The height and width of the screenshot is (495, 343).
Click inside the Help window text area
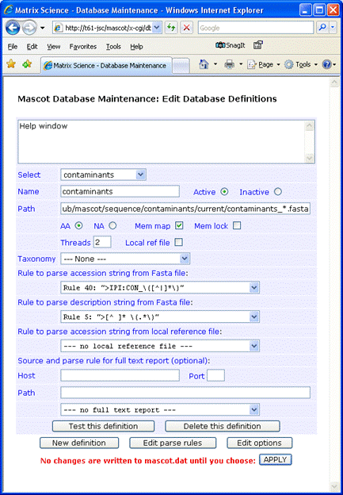(162, 141)
